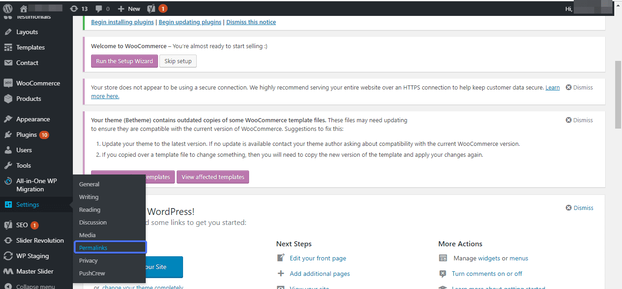622x289 pixels.
Task: Click the All-in-One WP Migration icon
Action: coord(8,181)
